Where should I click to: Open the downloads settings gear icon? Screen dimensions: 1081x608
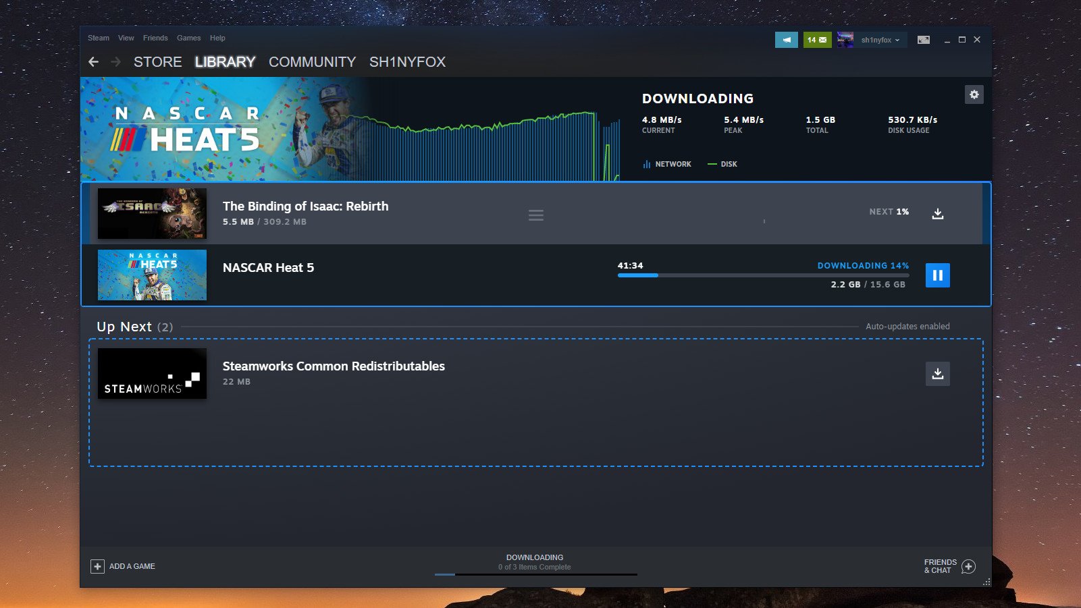tap(974, 94)
